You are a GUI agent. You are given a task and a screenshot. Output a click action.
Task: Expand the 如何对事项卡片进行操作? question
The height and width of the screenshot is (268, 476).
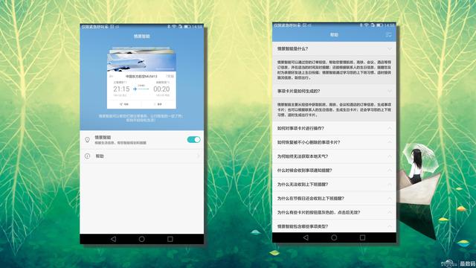334,128
